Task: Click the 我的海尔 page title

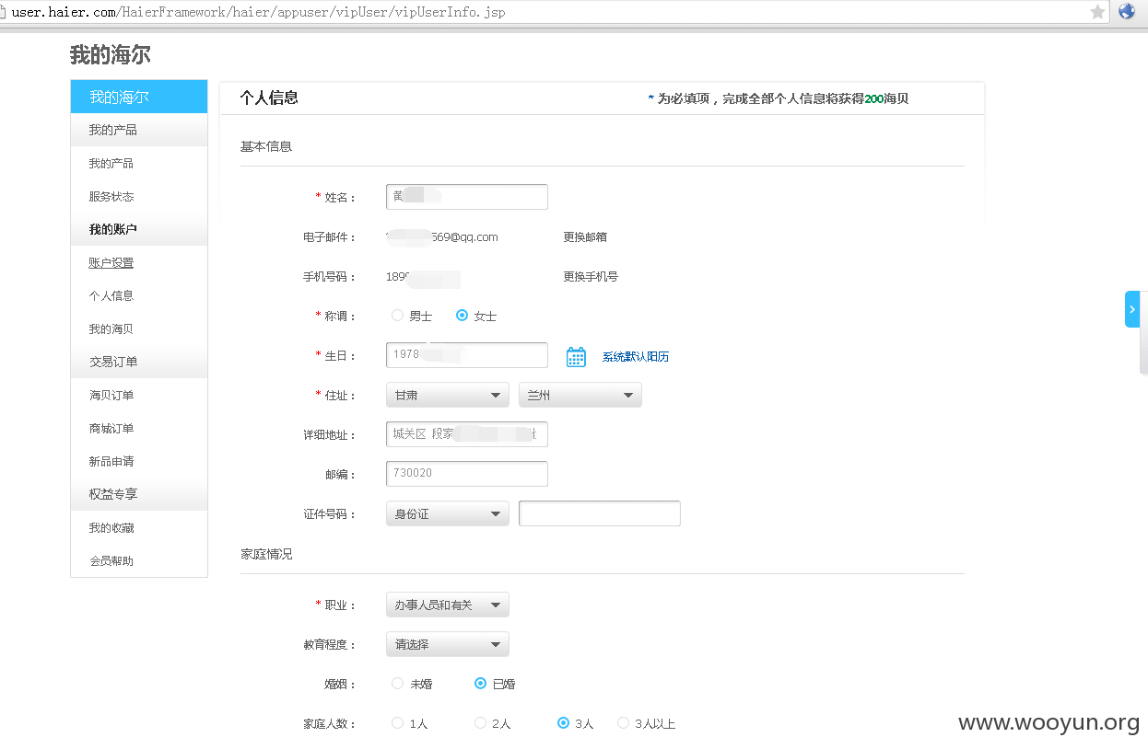Action: [x=110, y=55]
